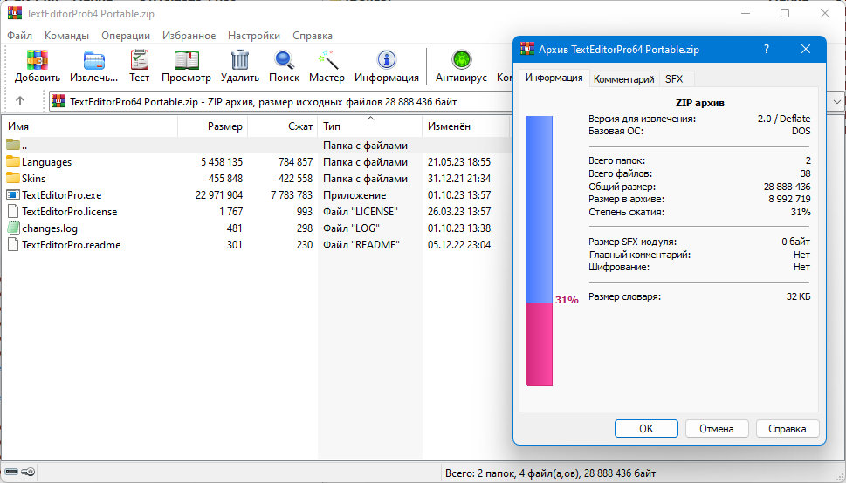Switch to the Комментарий tab
This screenshot has height=483, width=846.
pos(623,79)
